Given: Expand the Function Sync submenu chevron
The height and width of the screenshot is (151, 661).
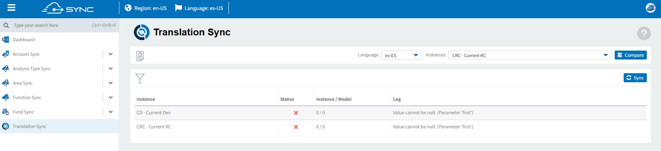Looking at the screenshot, I should pos(111,98).
